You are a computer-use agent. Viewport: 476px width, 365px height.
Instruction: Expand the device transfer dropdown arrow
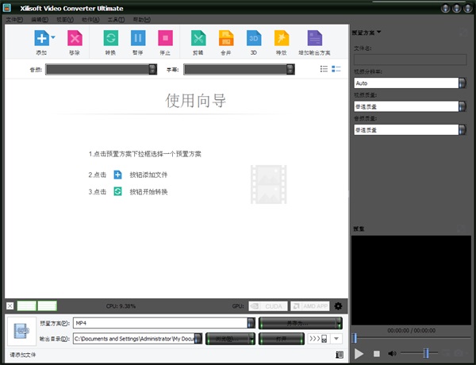click(x=336, y=339)
